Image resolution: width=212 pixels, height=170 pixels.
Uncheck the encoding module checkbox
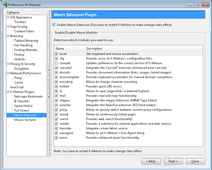(x=56, y=82)
